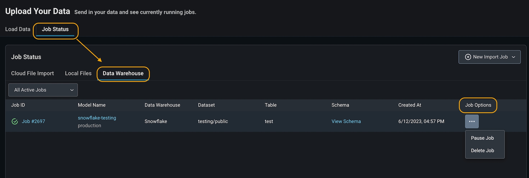
Task: Open the All Active Jobs filter dropdown
Action: click(x=43, y=90)
